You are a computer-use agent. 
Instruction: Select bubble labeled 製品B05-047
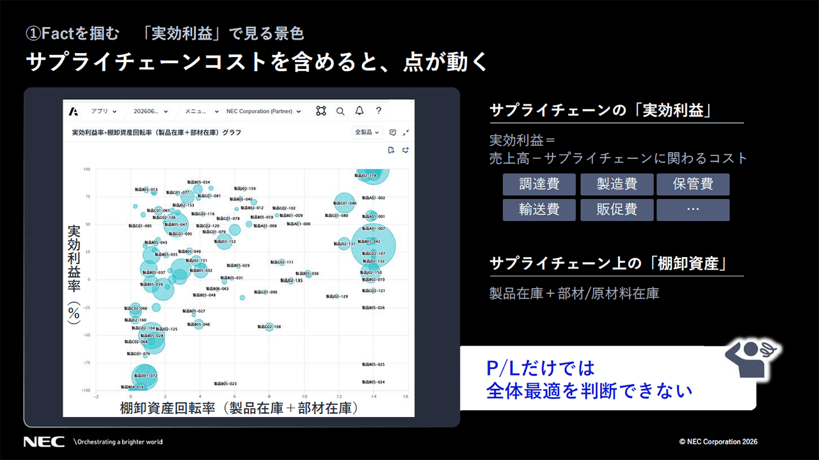(x=175, y=225)
